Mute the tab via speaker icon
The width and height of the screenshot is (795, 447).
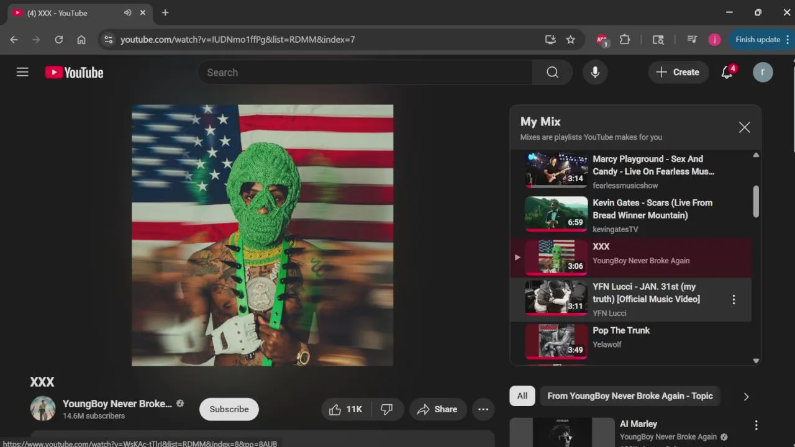tap(127, 12)
